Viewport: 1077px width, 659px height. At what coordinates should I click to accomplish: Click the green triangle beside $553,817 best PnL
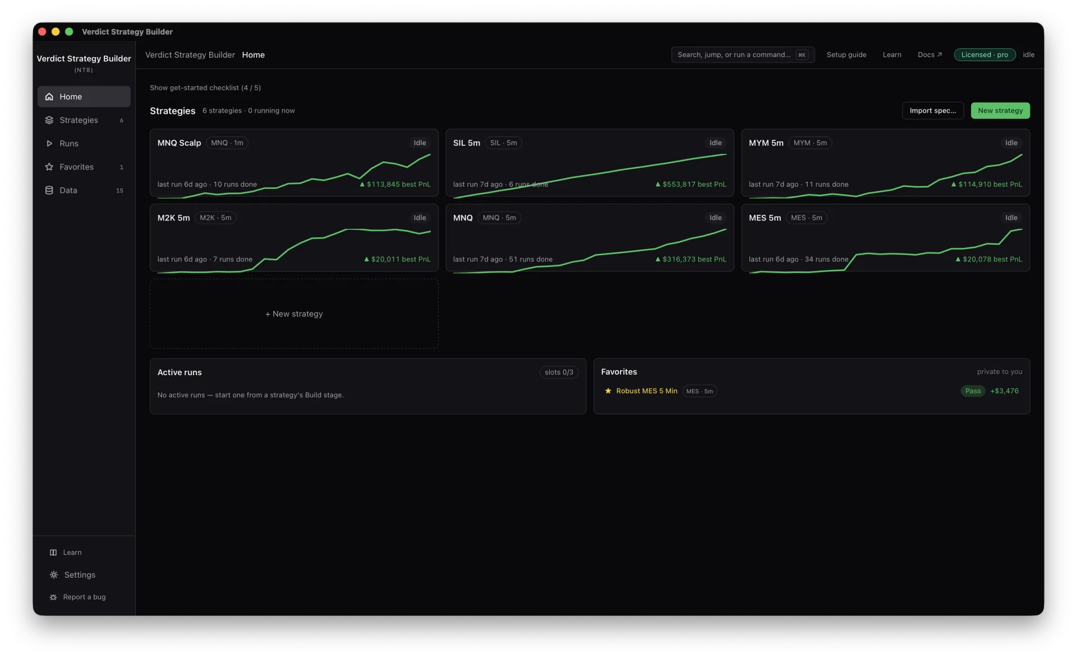pyautogui.click(x=658, y=184)
